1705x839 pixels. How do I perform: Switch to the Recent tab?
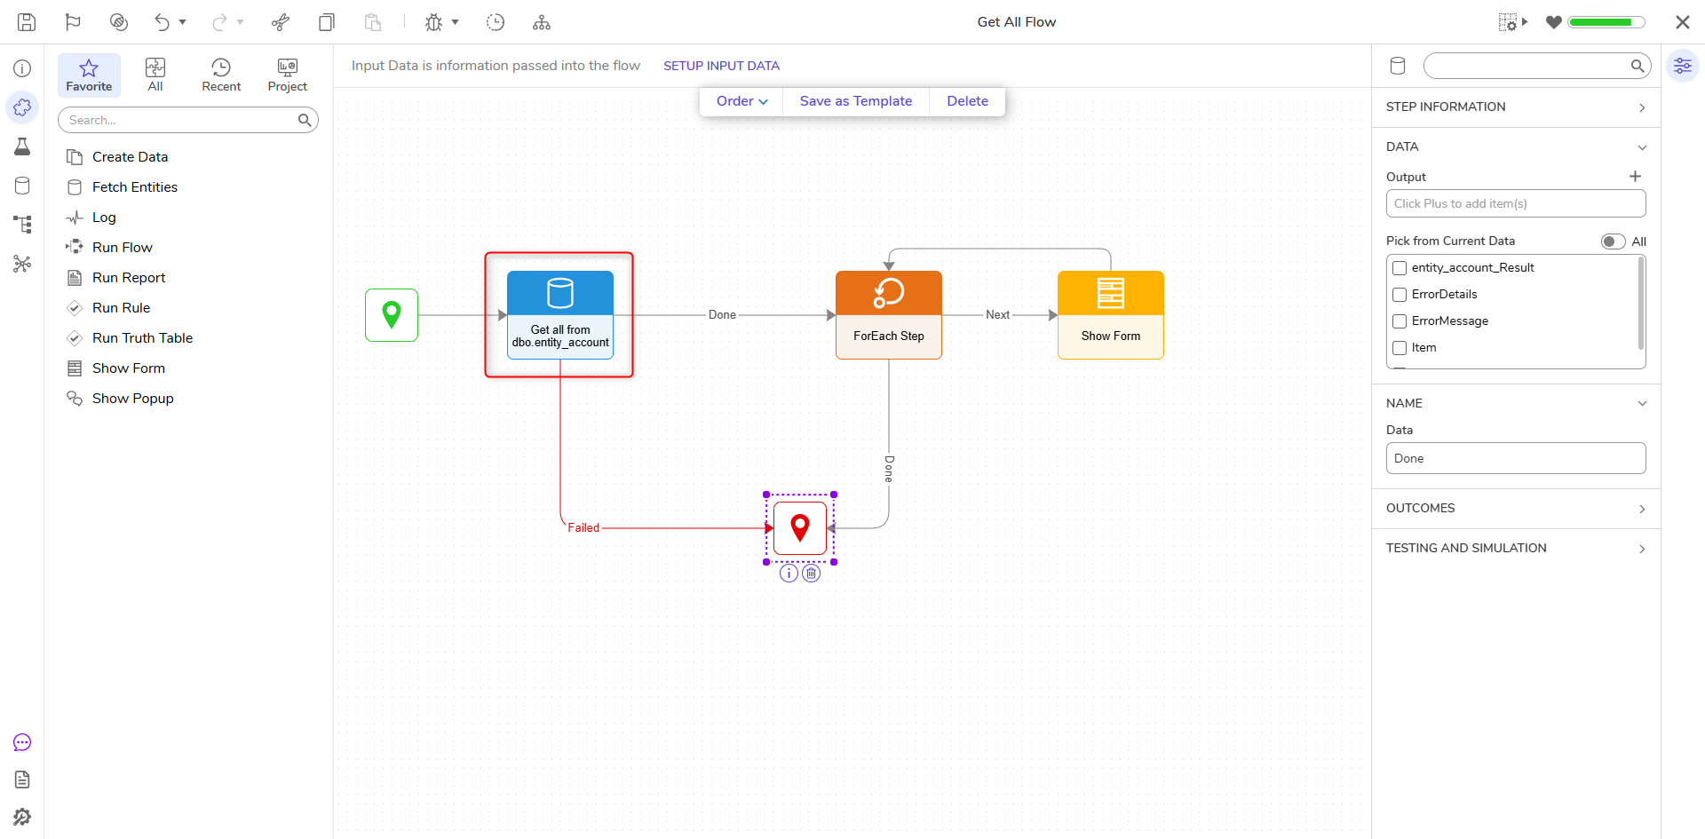221,75
